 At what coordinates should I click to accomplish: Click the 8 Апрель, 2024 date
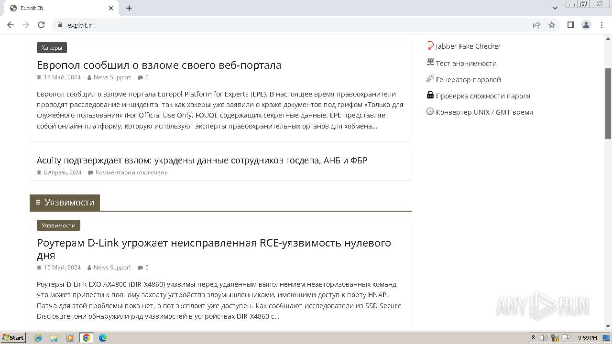point(63,172)
